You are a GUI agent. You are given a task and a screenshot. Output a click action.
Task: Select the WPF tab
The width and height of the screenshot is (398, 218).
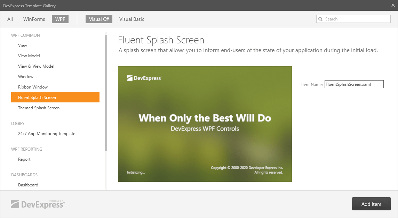coord(60,19)
